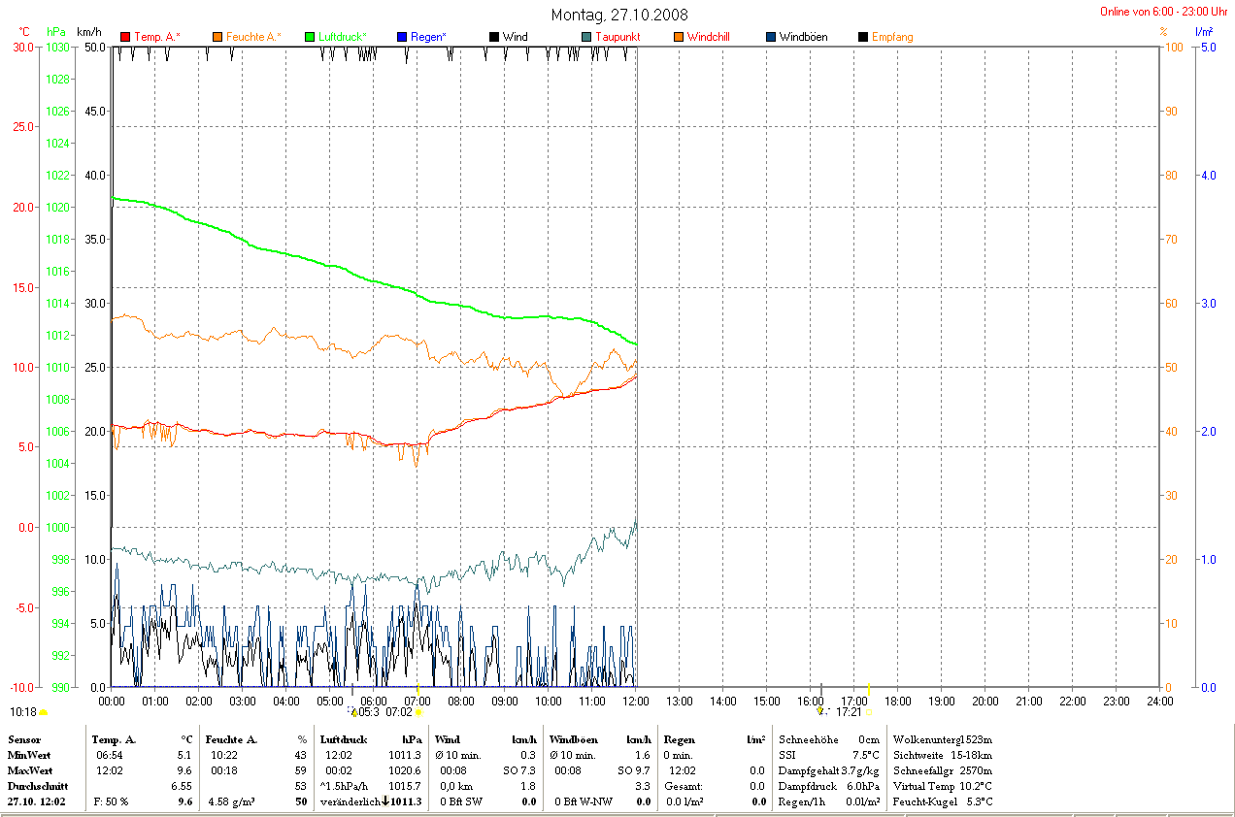The image size is (1235, 817).
Task: Click the orange Windchill legend square
Action: tap(679, 37)
